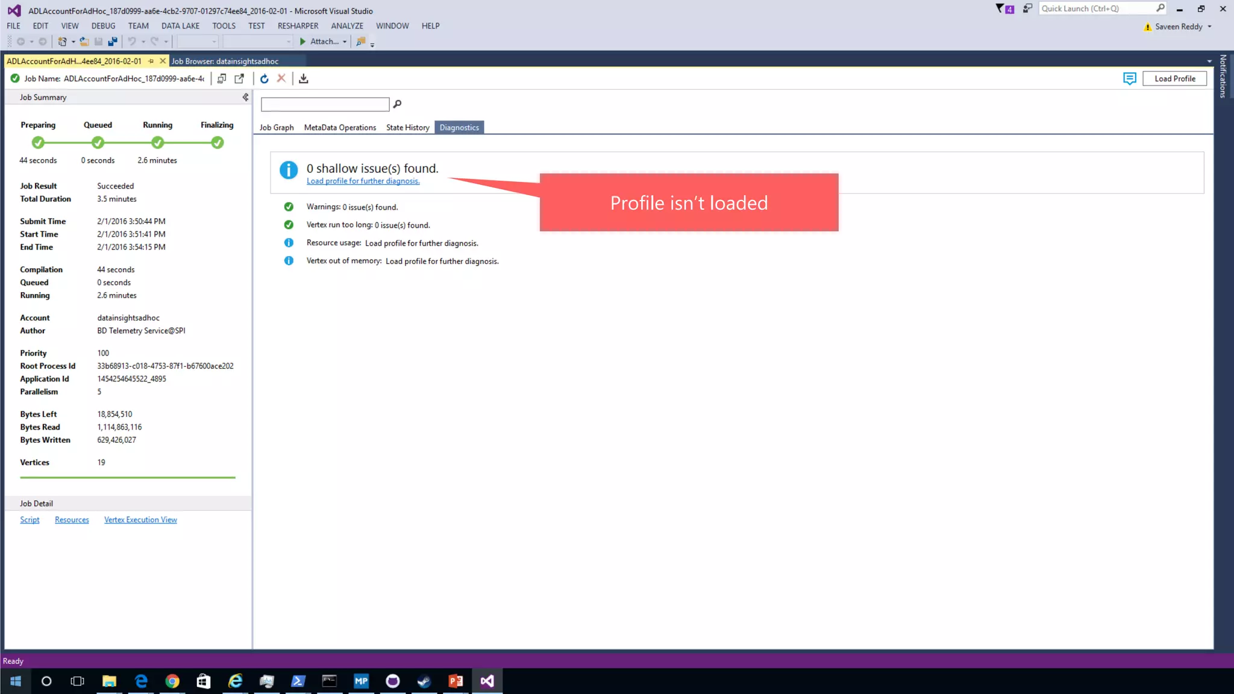Click the feedback icon beside Quick Launch
This screenshot has height=694, width=1234.
[1027, 8]
